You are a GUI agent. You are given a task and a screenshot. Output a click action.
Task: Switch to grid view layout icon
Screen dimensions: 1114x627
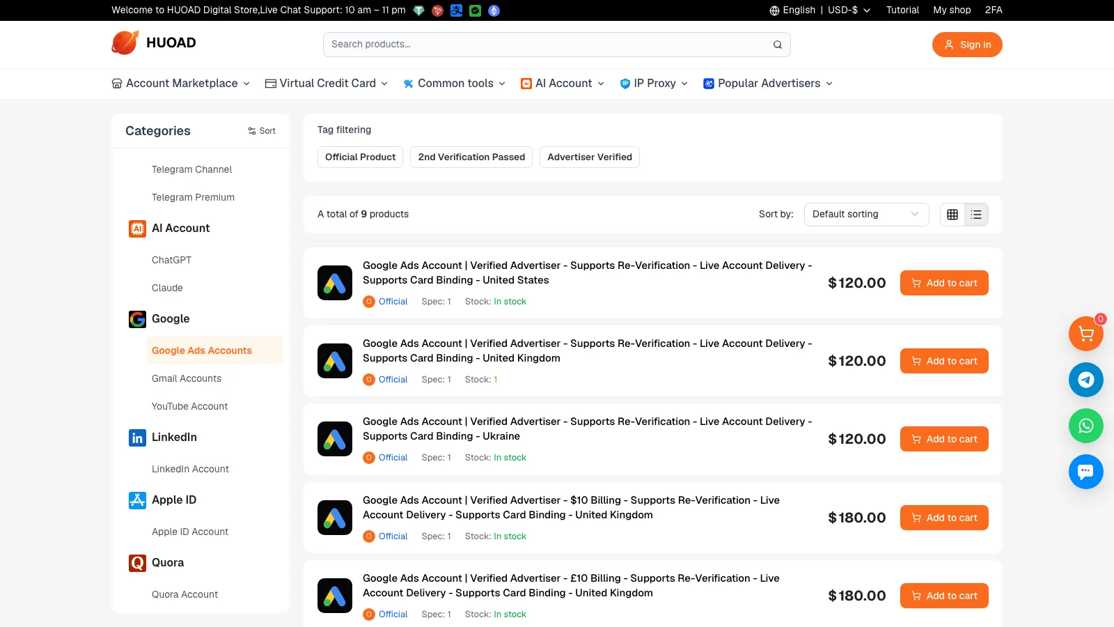(952, 215)
